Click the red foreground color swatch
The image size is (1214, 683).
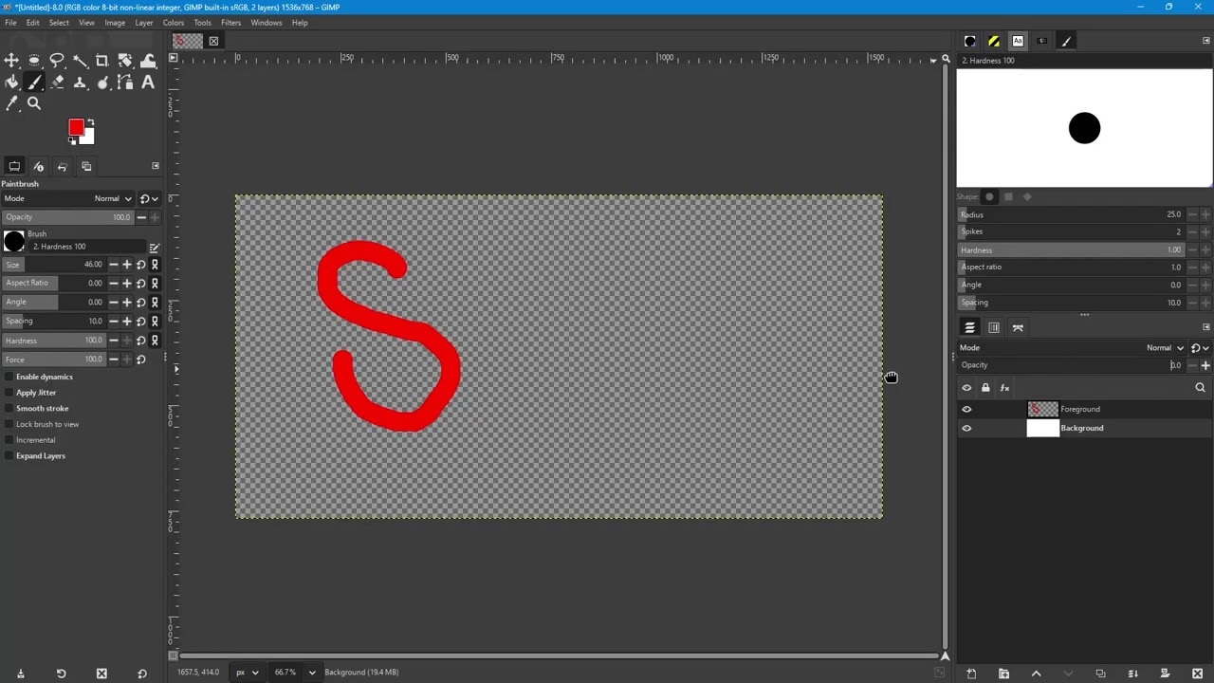76,127
